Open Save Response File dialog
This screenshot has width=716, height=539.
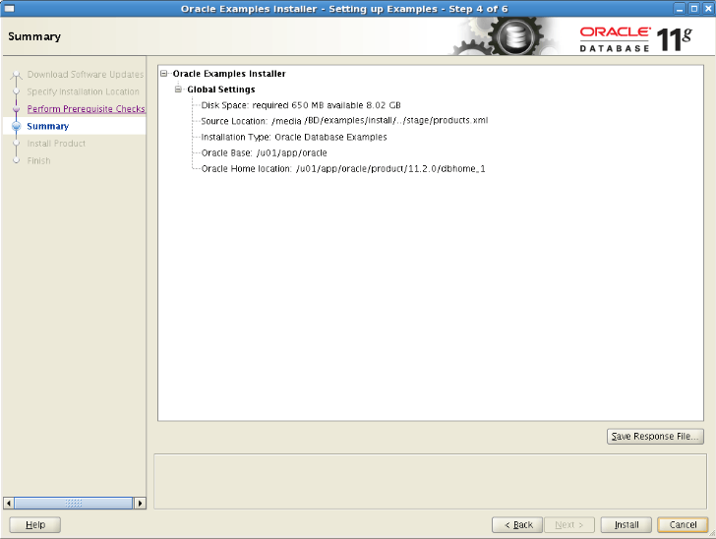coord(655,437)
